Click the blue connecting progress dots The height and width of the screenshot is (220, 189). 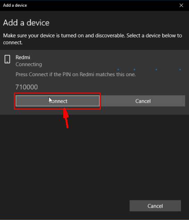(149, 69)
